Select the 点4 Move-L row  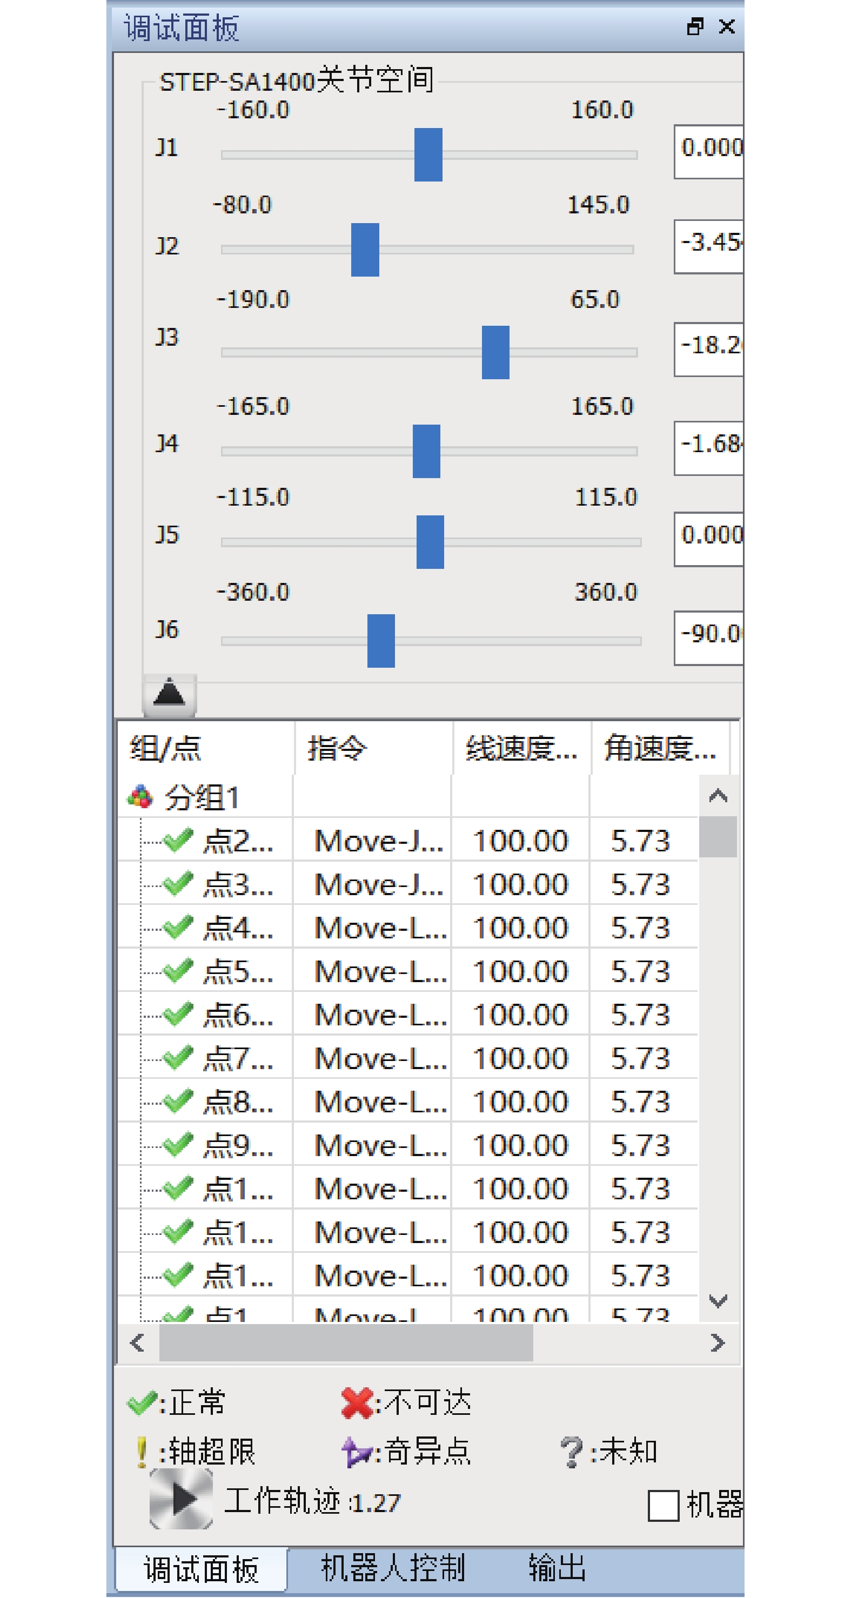(x=380, y=928)
